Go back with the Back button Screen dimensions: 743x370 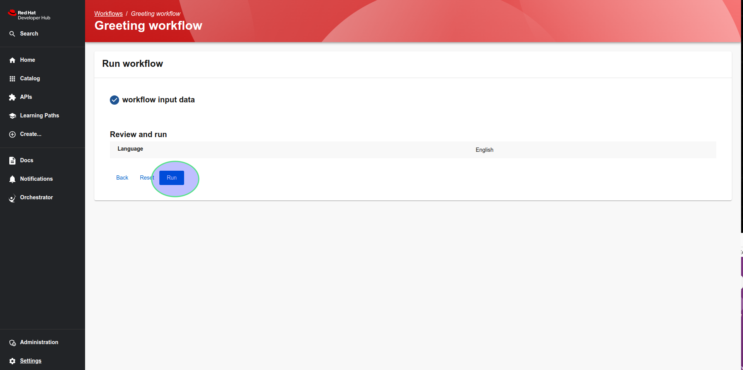(x=122, y=178)
